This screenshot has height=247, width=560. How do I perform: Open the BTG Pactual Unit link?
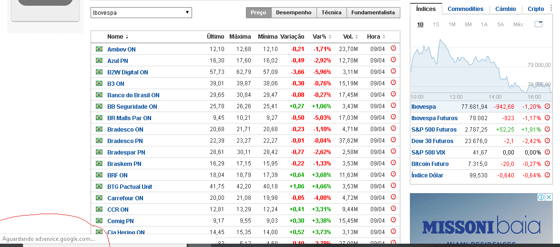pos(130,186)
